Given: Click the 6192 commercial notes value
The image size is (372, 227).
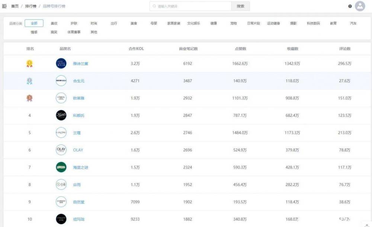Looking at the screenshot, I should pos(187,64).
